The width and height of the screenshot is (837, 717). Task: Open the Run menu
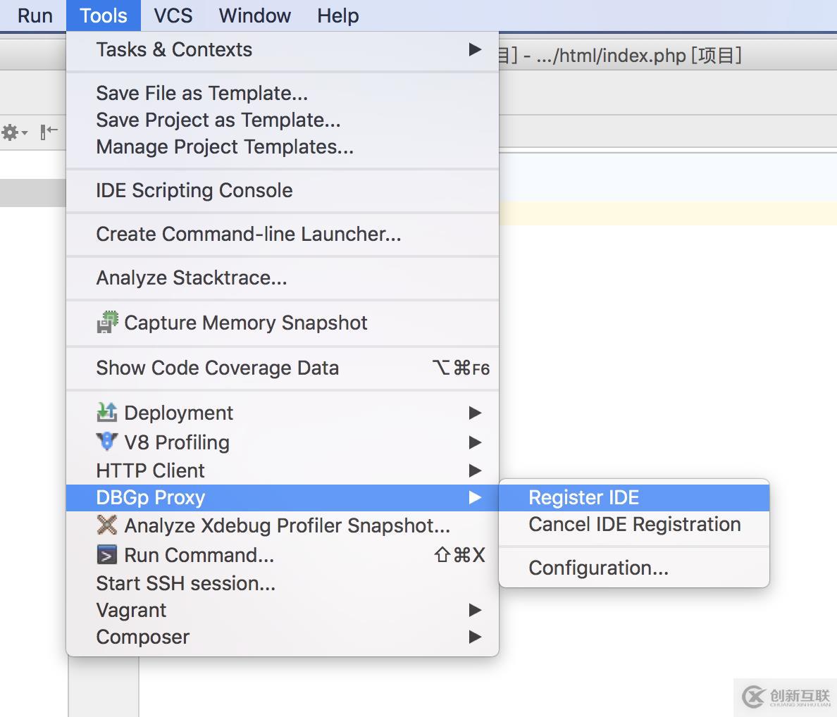coord(35,15)
